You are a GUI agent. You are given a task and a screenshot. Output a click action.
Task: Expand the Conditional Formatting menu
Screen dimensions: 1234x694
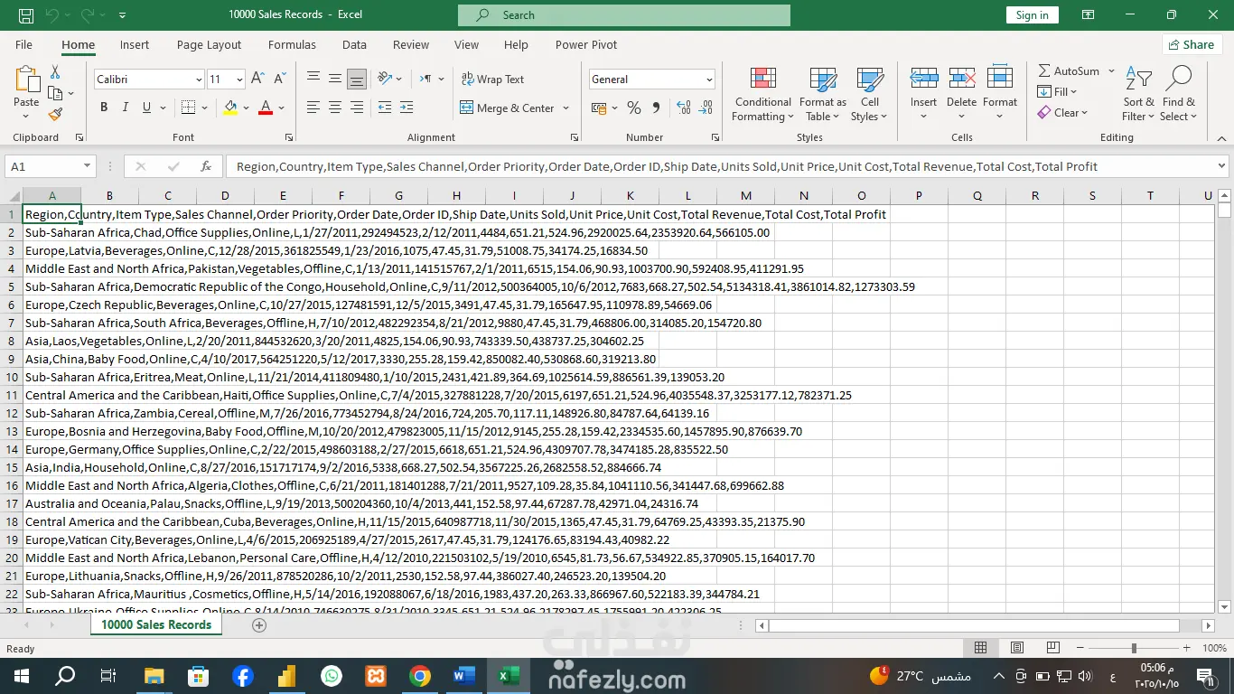tap(763, 94)
